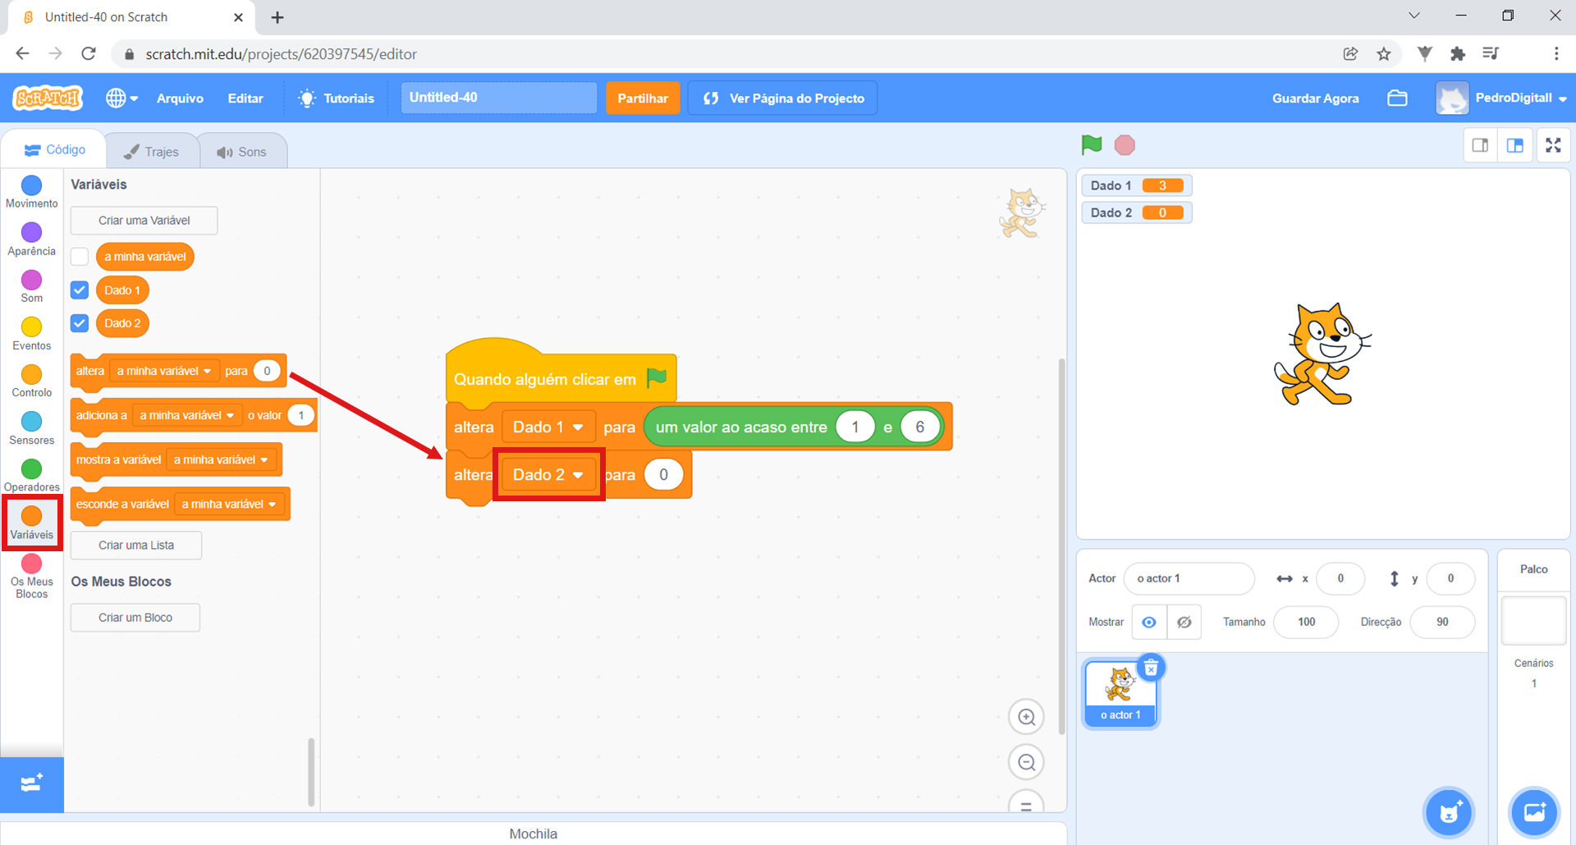Open the Editar menu
The width and height of the screenshot is (1576, 845).
[245, 98]
